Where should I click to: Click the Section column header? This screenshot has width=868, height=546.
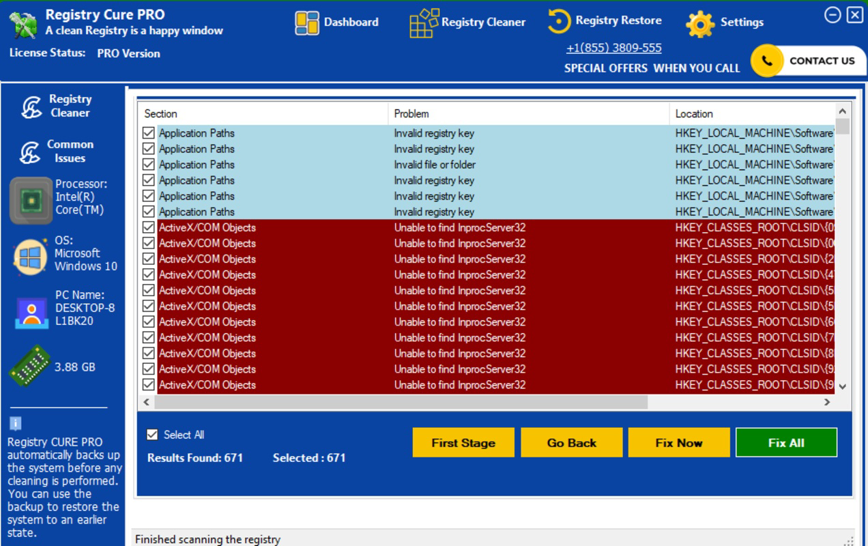click(263, 113)
